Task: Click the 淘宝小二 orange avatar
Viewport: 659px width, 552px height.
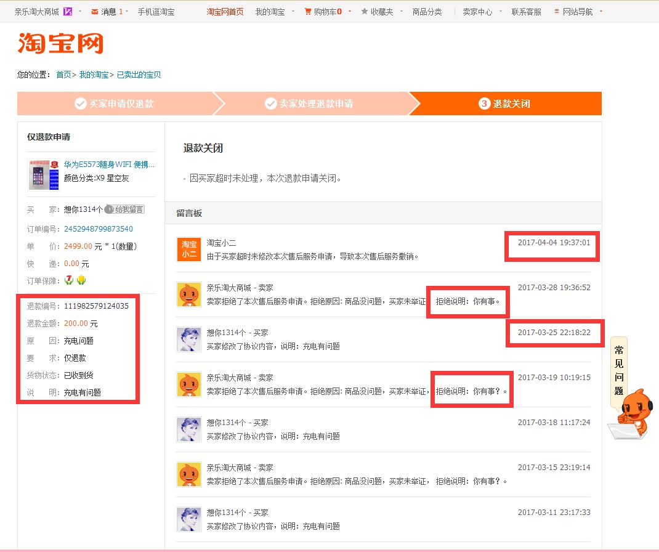Action: pyautogui.click(x=188, y=250)
